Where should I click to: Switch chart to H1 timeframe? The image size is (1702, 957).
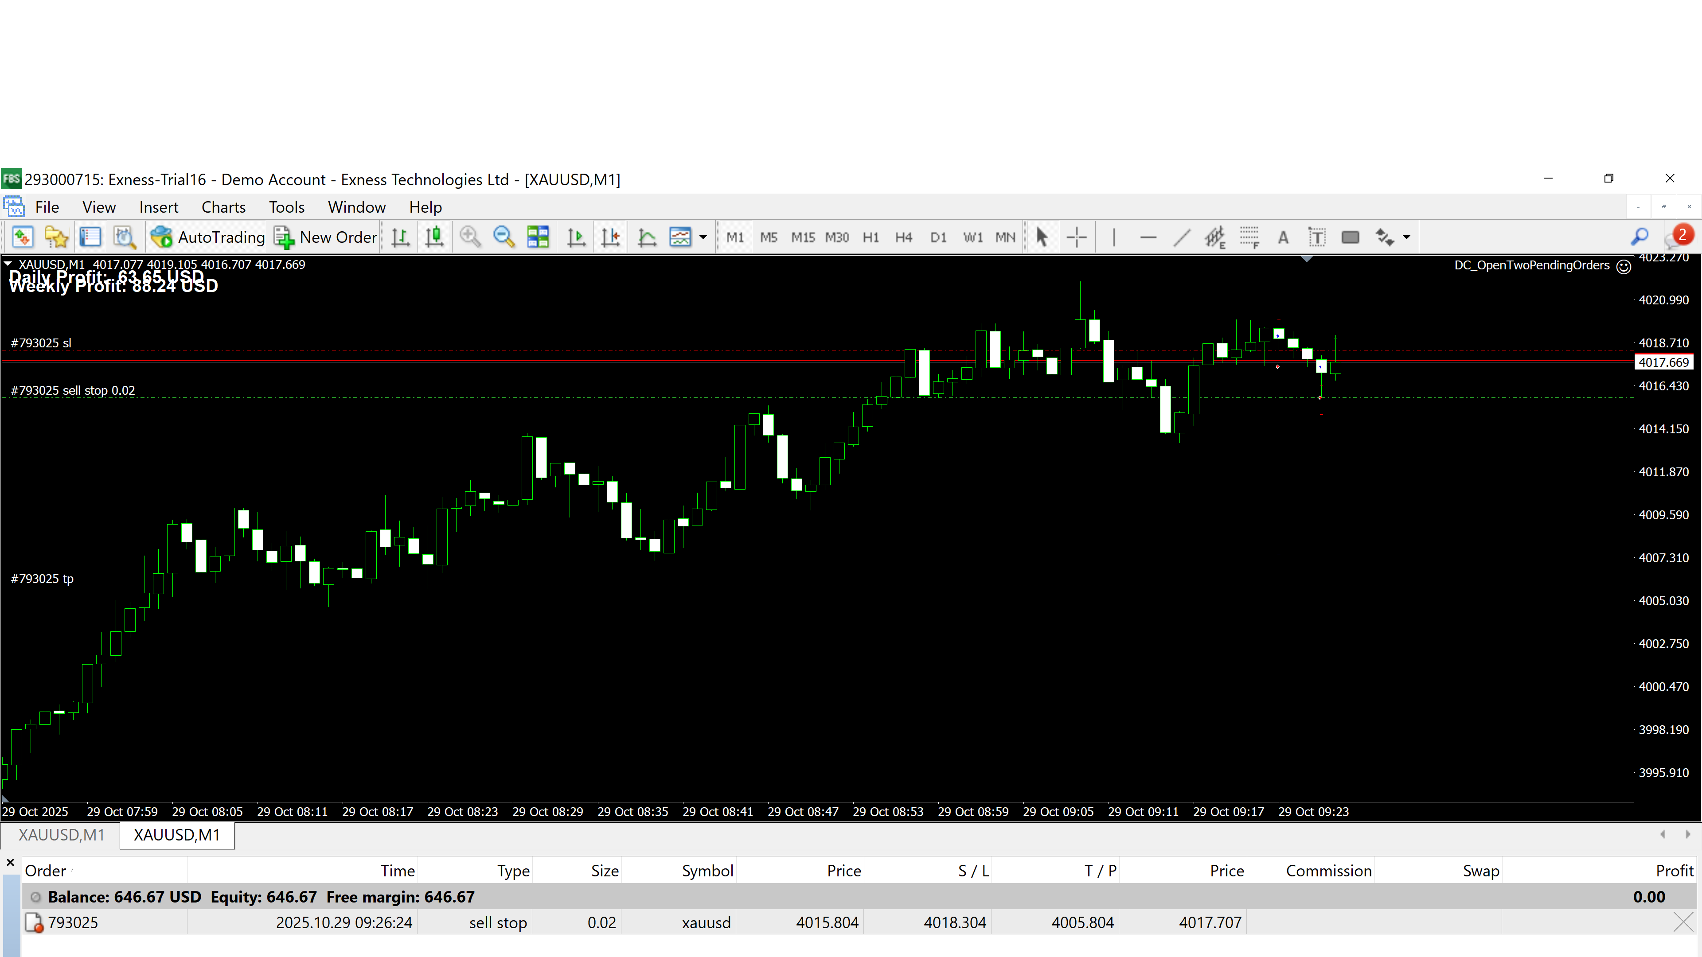870,237
